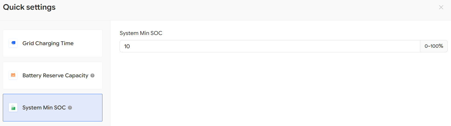Screen dimensions: 451x126
Task: Close the Quick settings dialog
Action: coord(441,7)
